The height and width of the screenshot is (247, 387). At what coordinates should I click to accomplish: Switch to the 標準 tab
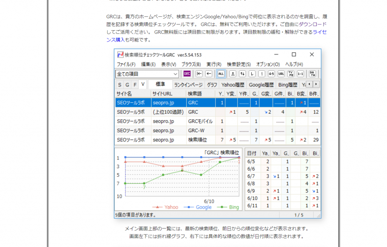click(160, 84)
